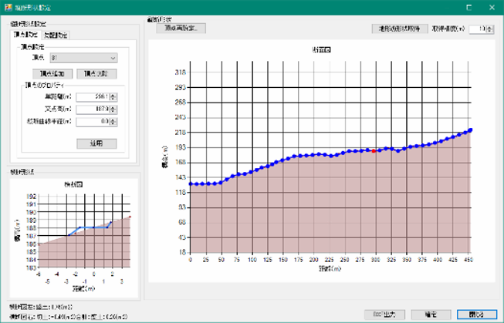Click into the 縦断曲線半径(m) value field
The image size is (504, 323).
(x=93, y=122)
